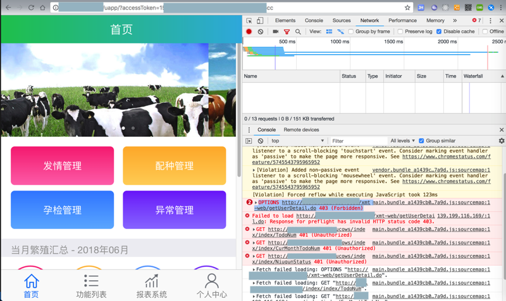Viewport: 506px width, 301px height.
Task: Close the console drawer
Action: click(x=501, y=130)
